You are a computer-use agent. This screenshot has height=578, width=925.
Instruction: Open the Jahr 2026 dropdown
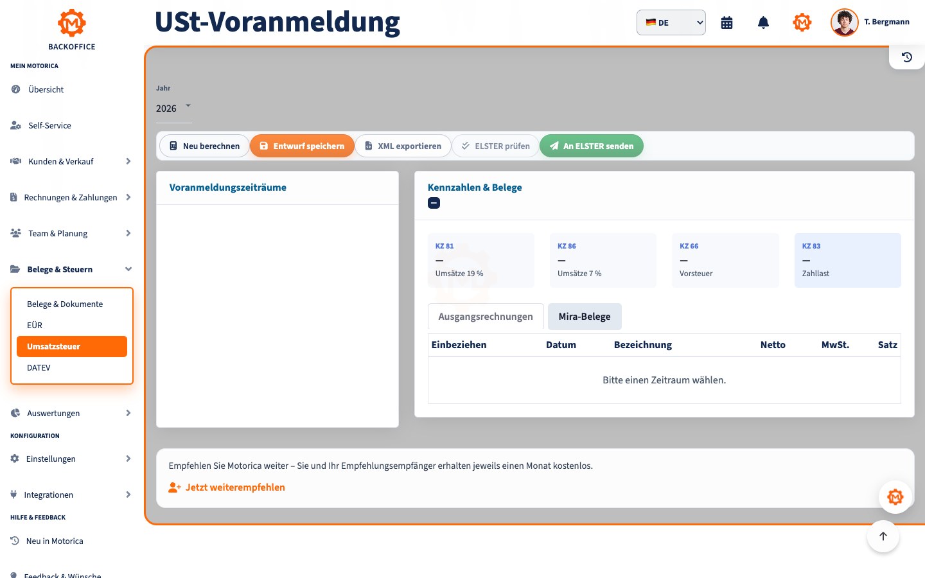click(174, 108)
